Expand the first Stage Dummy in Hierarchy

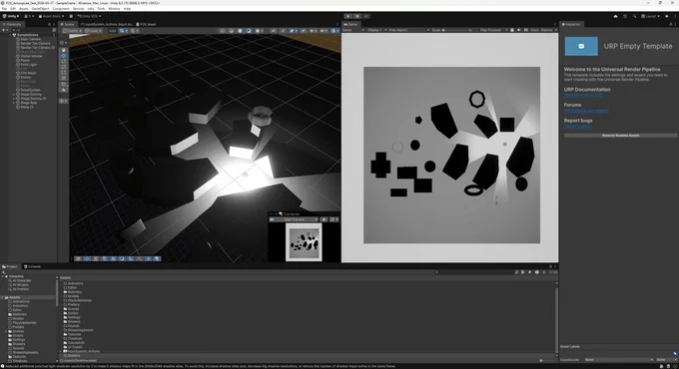pos(14,95)
